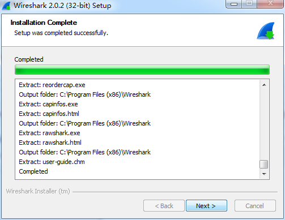This screenshot has width=285, height=220.
Task: Select the final 'Completed' line in log
Action: [x=33, y=171]
